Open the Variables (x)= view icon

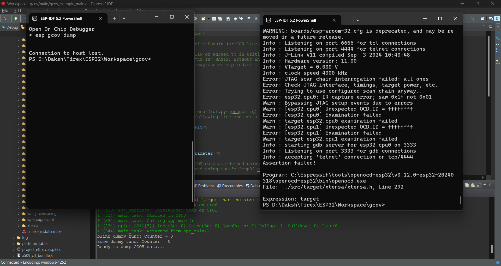tap(498, 33)
